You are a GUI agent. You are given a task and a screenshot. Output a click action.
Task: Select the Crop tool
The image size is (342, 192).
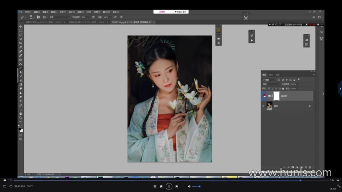point(21,43)
